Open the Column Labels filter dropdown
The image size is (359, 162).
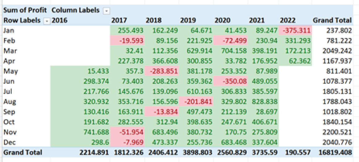(106, 11)
